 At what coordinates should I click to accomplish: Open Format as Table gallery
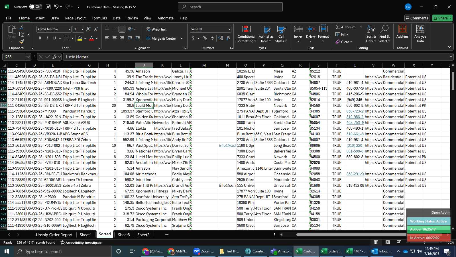click(x=266, y=34)
